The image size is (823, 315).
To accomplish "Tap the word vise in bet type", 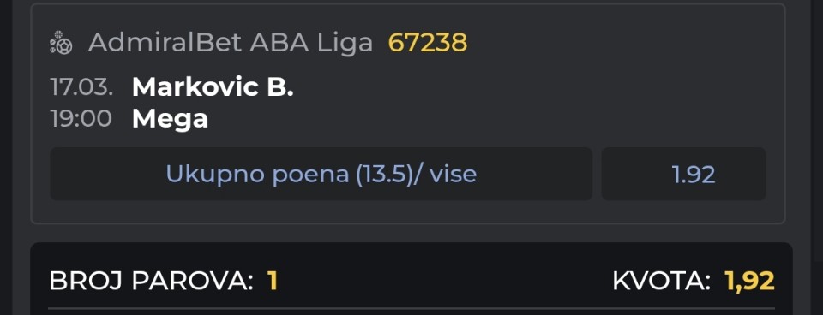I will 453,174.
